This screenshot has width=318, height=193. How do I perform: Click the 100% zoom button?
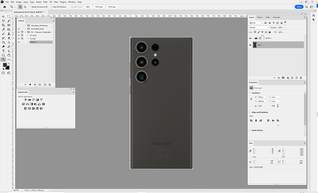tap(88, 7)
